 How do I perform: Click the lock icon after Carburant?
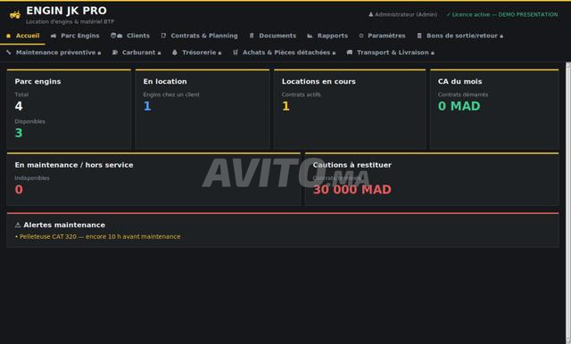159,53
